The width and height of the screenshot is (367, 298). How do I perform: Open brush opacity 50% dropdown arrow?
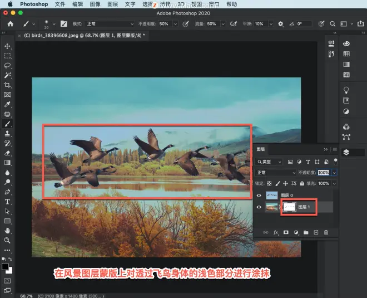click(175, 24)
